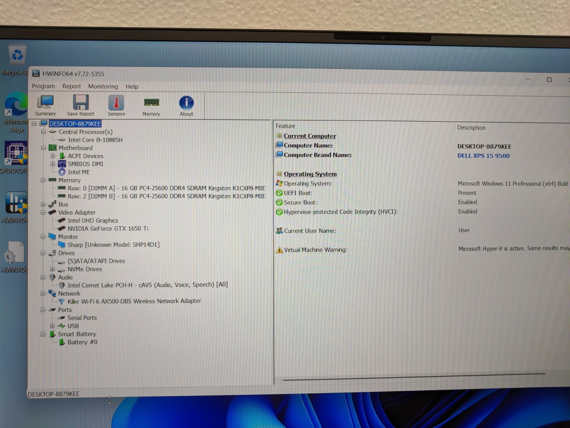Collapse the Ports tree node
The image size is (570, 428).
click(x=43, y=310)
